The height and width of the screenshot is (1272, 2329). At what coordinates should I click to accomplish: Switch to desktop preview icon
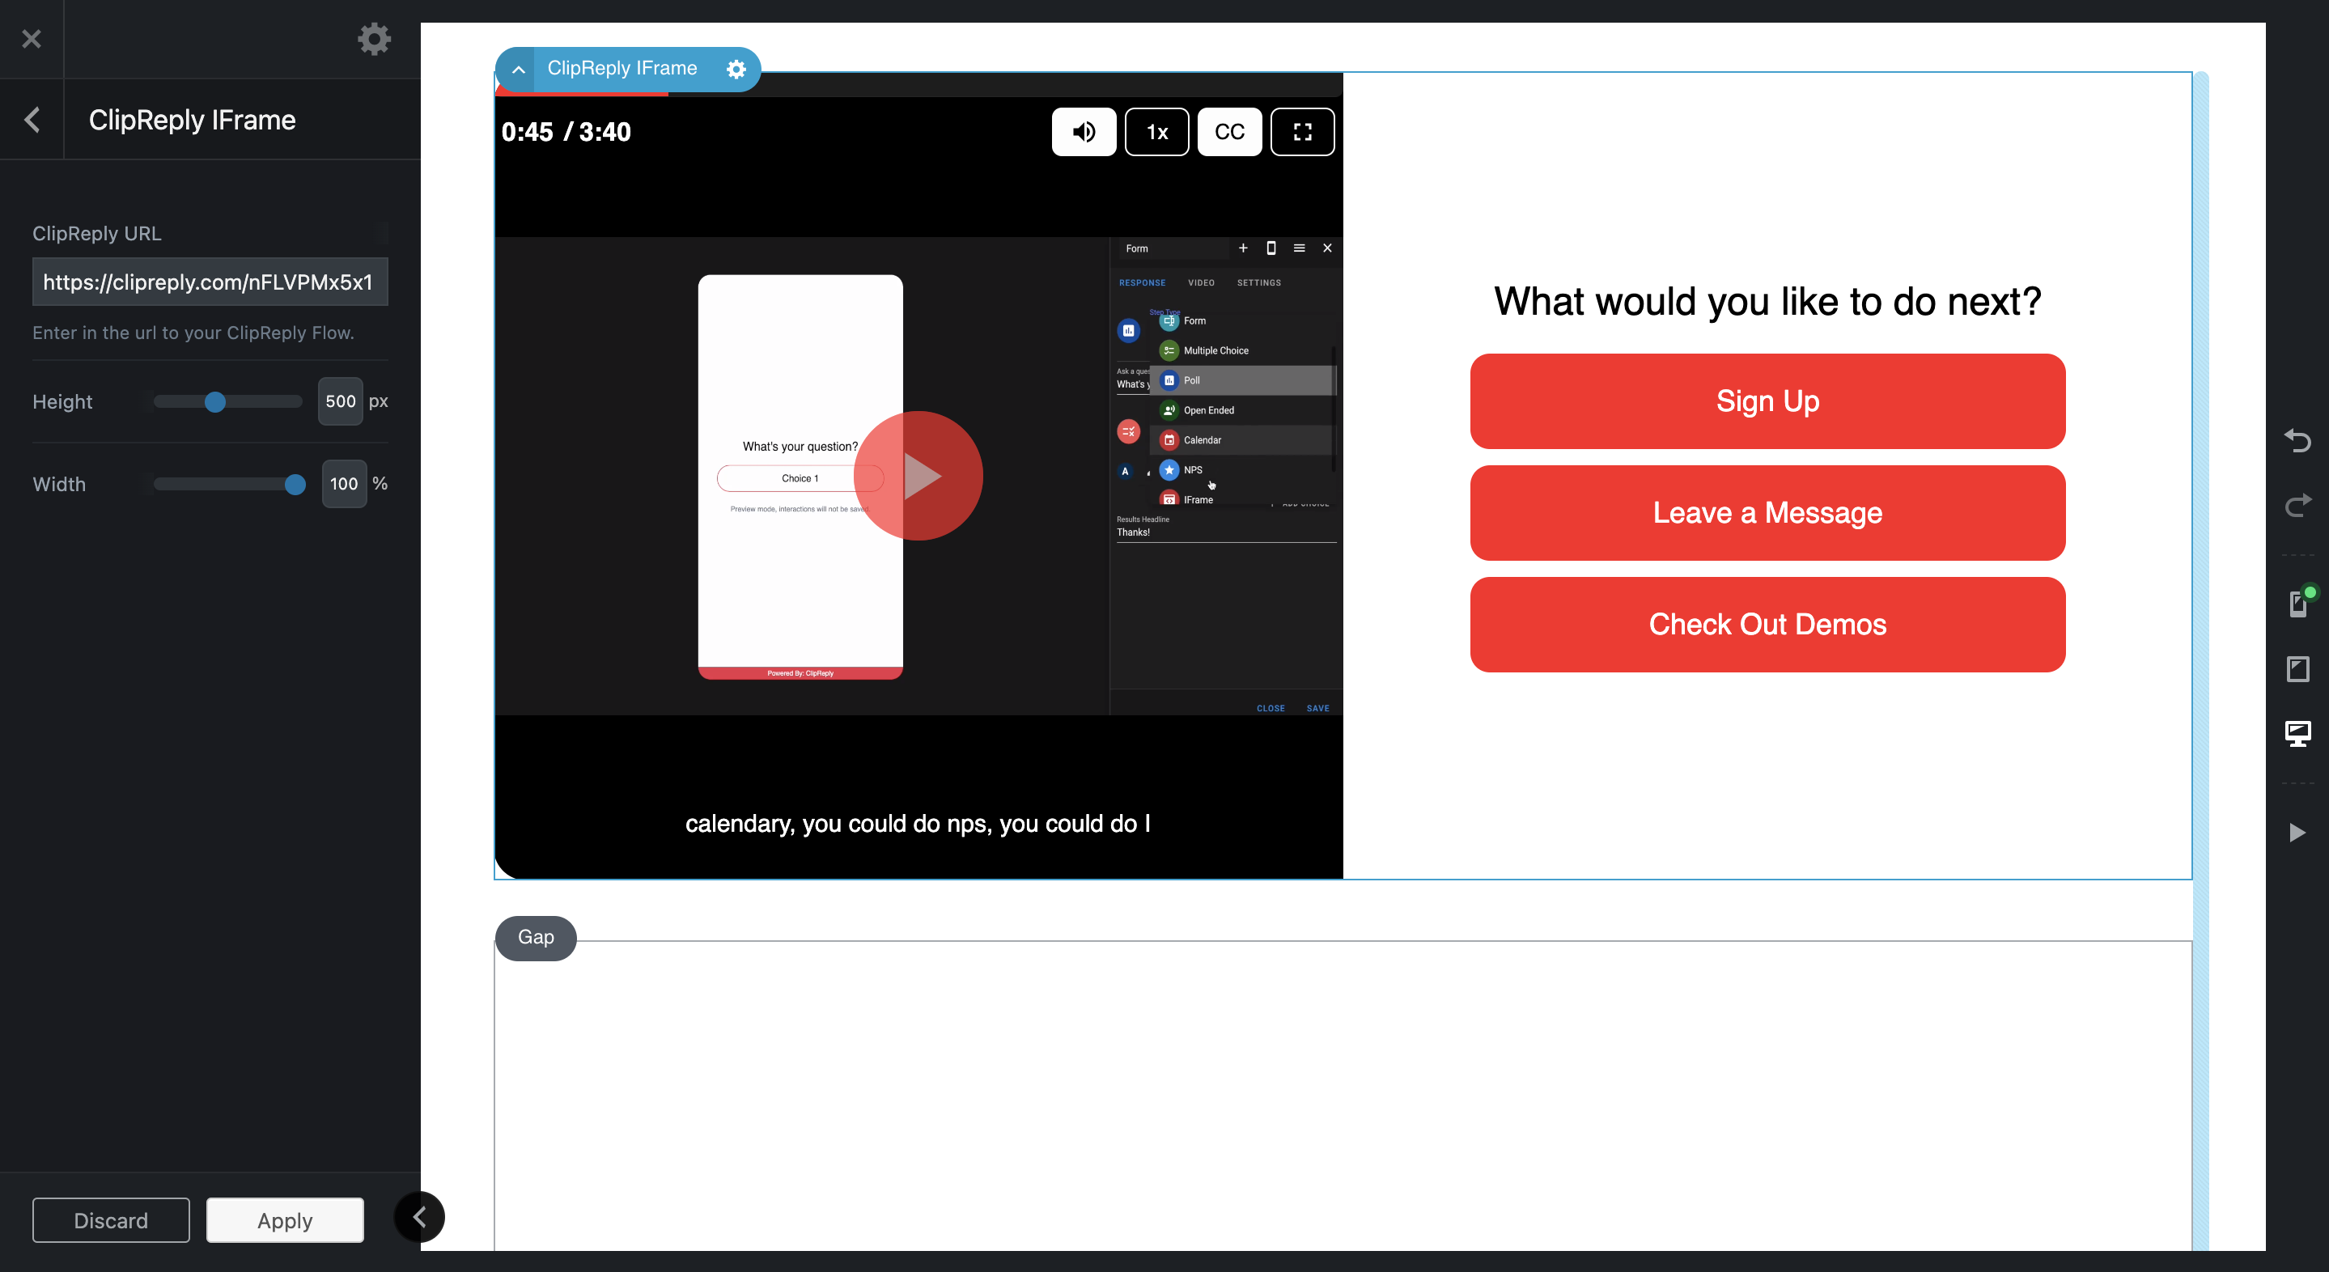pos(2297,733)
